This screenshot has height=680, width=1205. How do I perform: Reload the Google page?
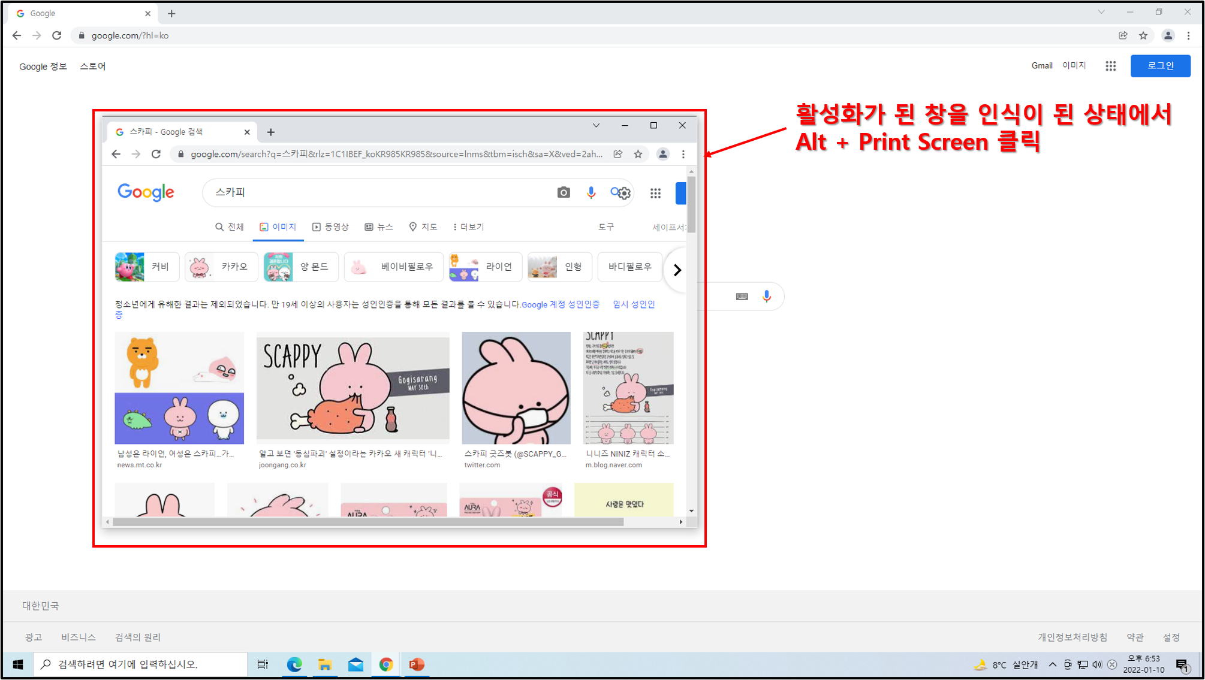57,35
